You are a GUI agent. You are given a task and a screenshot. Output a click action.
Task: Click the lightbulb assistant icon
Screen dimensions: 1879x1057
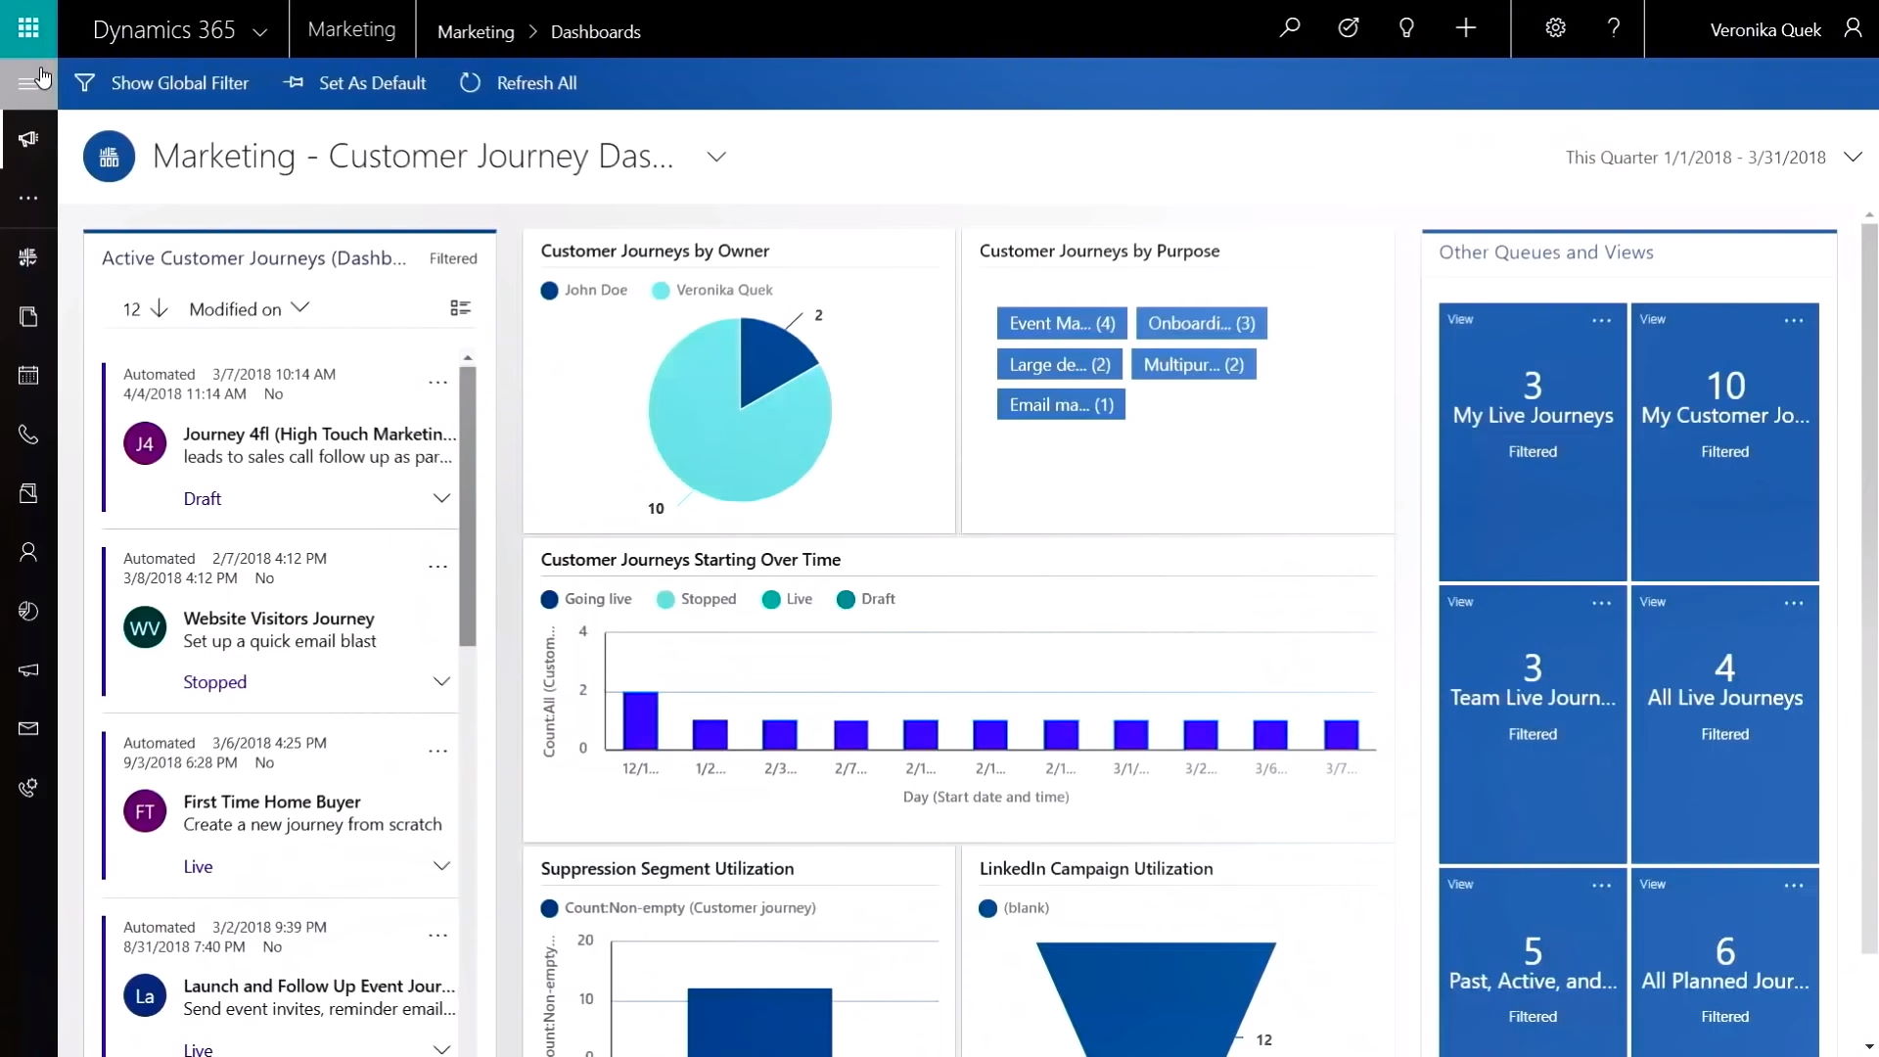(x=1406, y=28)
